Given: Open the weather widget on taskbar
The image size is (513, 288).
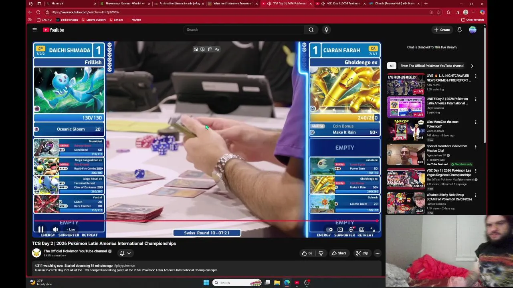Looking at the screenshot, I should click(x=41, y=282).
